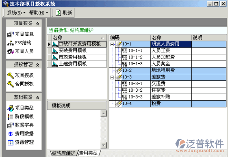Open the 帮助(H) menu
This screenshot has width=228, height=157.
tap(39, 13)
